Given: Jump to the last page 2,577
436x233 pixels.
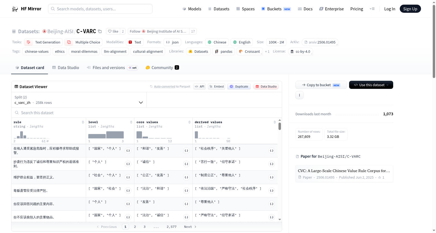Looking at the screenshot, I should 172,227.
